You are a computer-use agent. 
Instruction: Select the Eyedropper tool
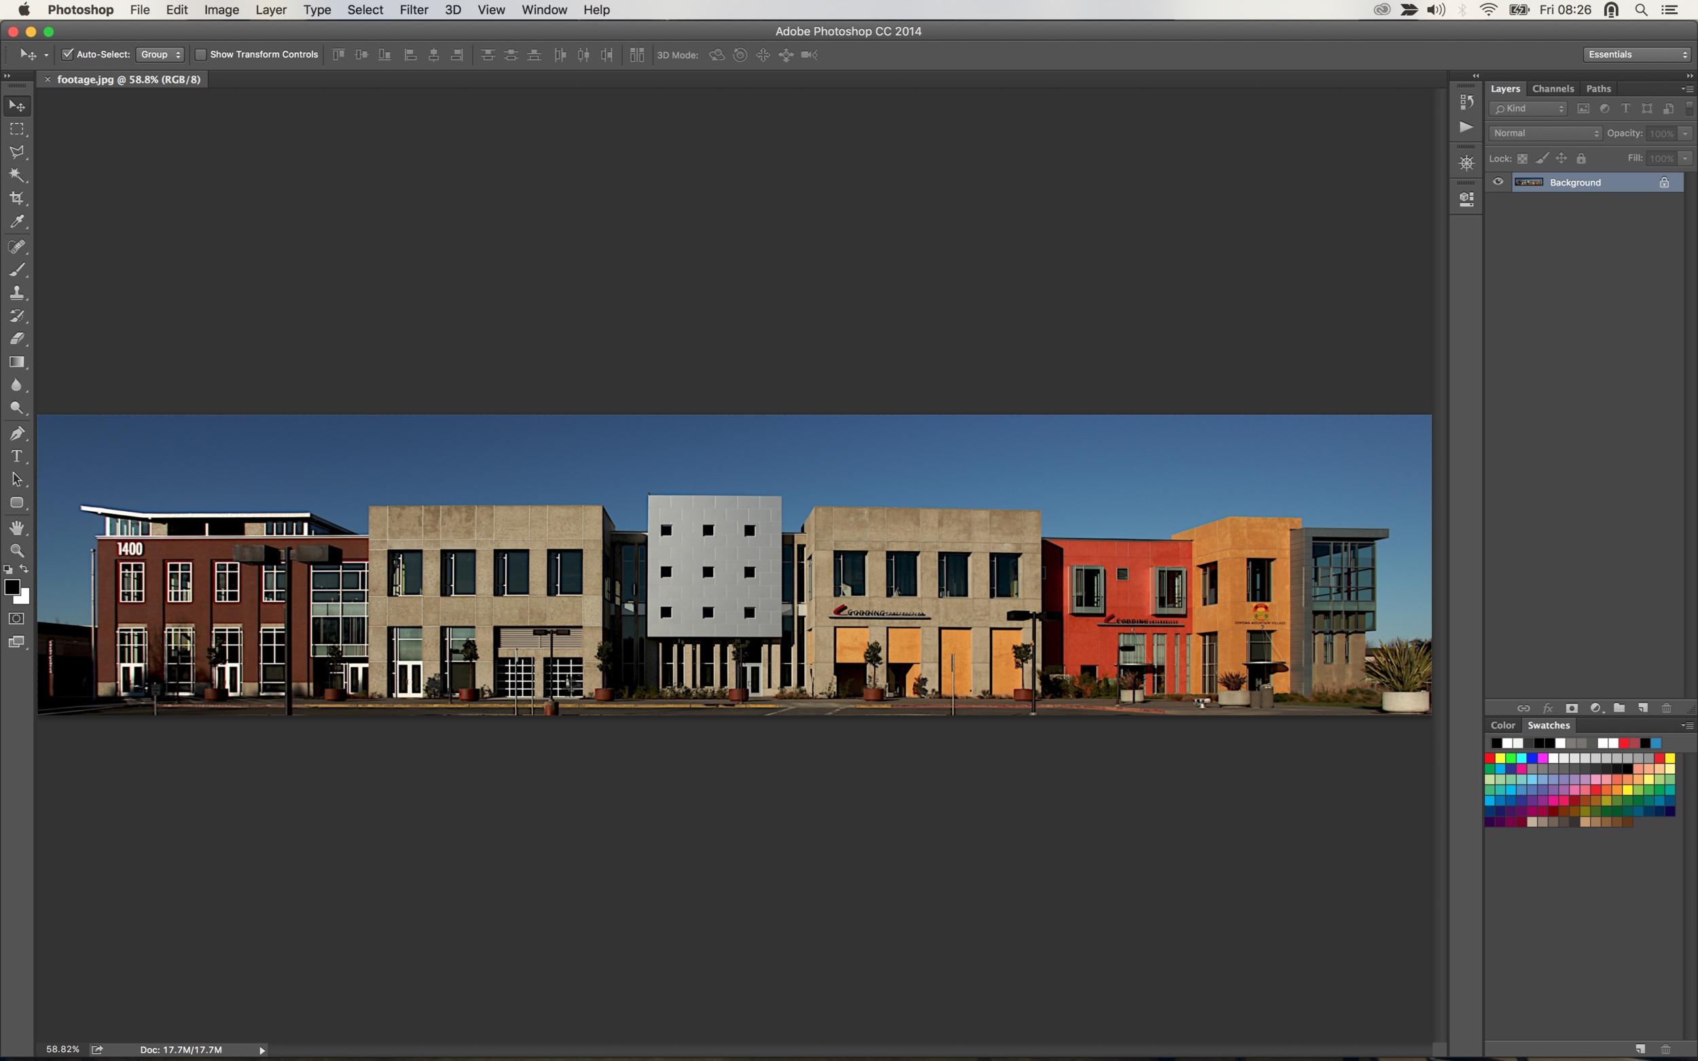click(17, 222)
